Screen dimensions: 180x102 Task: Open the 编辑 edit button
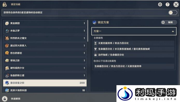[x=169, y=22]
